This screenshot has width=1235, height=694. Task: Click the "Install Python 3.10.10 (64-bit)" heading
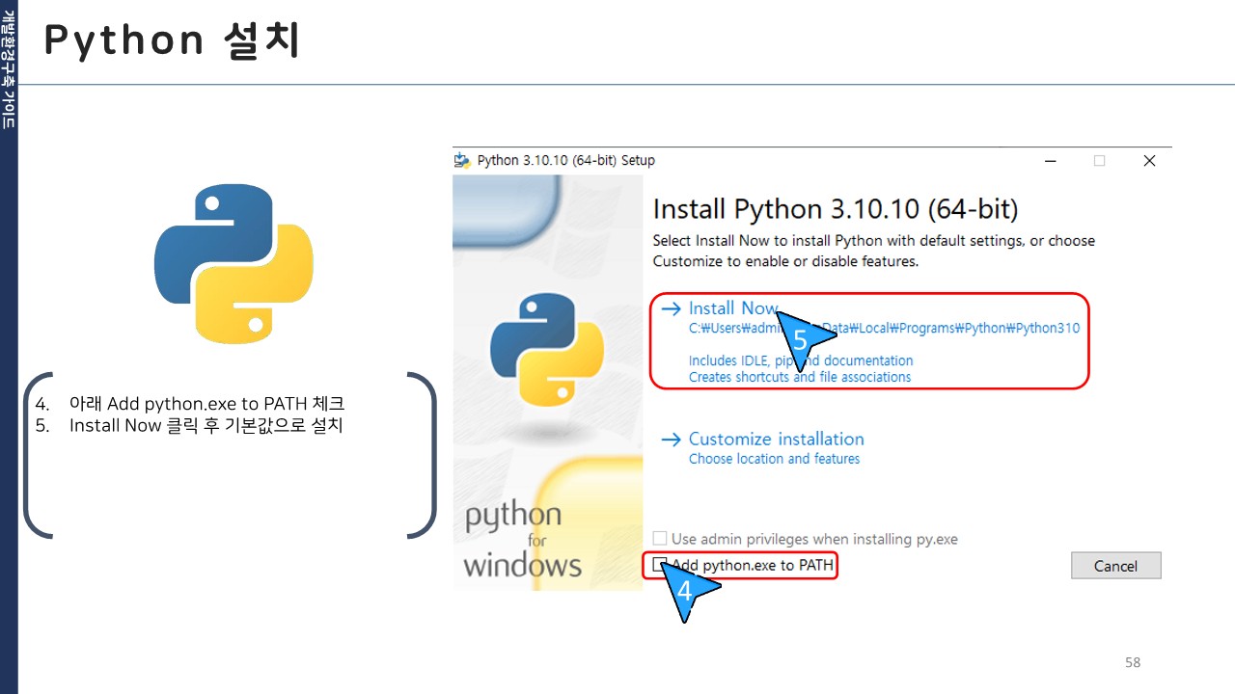click(836, 209)
